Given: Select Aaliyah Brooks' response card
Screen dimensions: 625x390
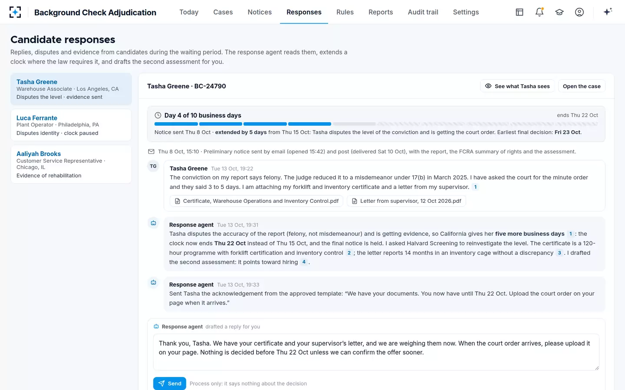Looking at the screenshot, I should tap(71, 164).
